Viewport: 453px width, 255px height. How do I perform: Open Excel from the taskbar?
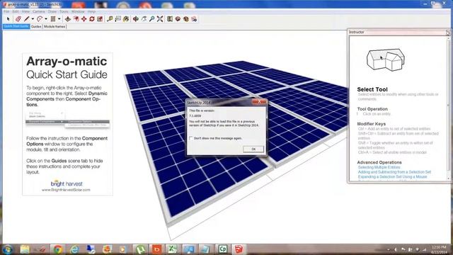pos(173,249)
